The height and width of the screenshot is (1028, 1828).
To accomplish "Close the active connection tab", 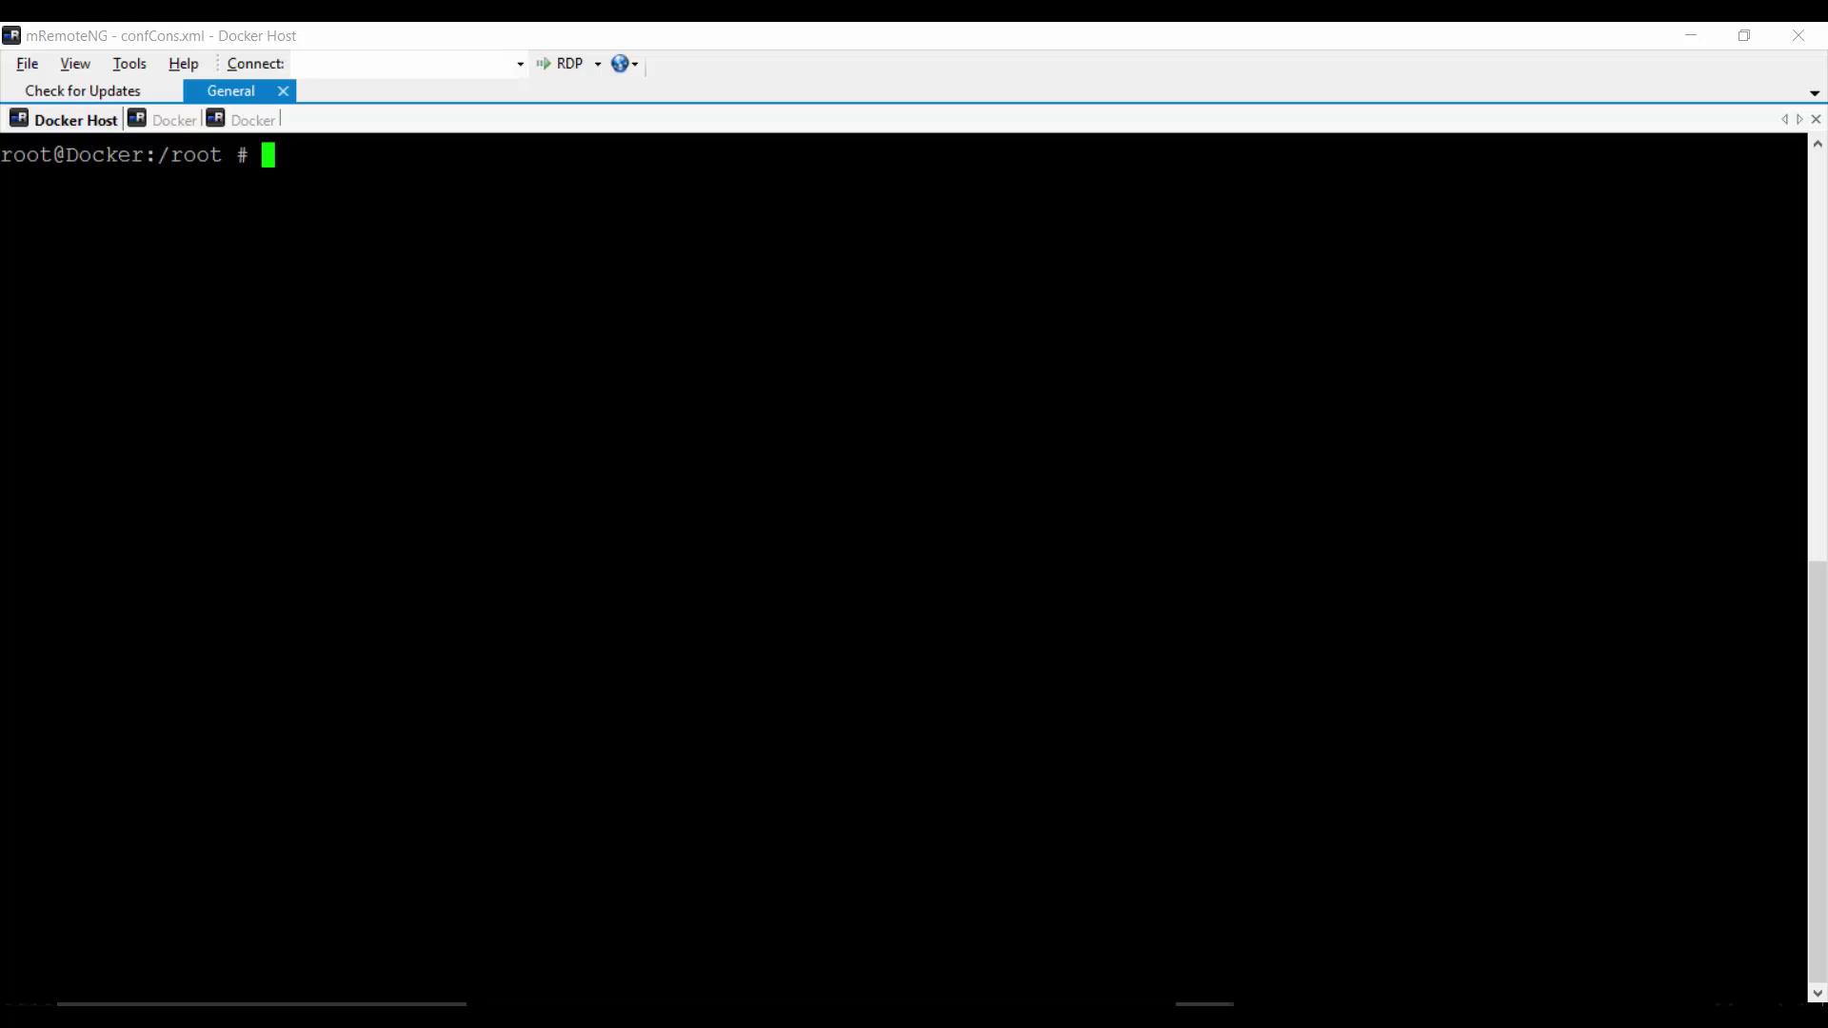I will click(1816, 119).
